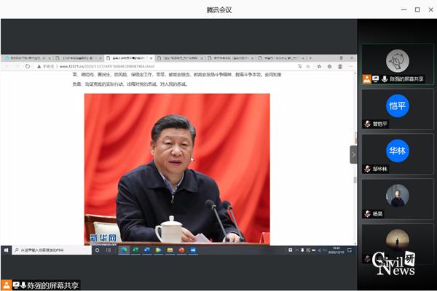Click the muted microphone icon beside 曾恺平
The height and width of the screenshot is (291, 437).
[368, 124]
